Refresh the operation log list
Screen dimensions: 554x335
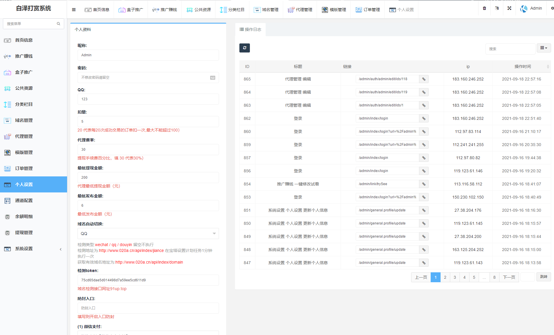click(x=245, y=48)
